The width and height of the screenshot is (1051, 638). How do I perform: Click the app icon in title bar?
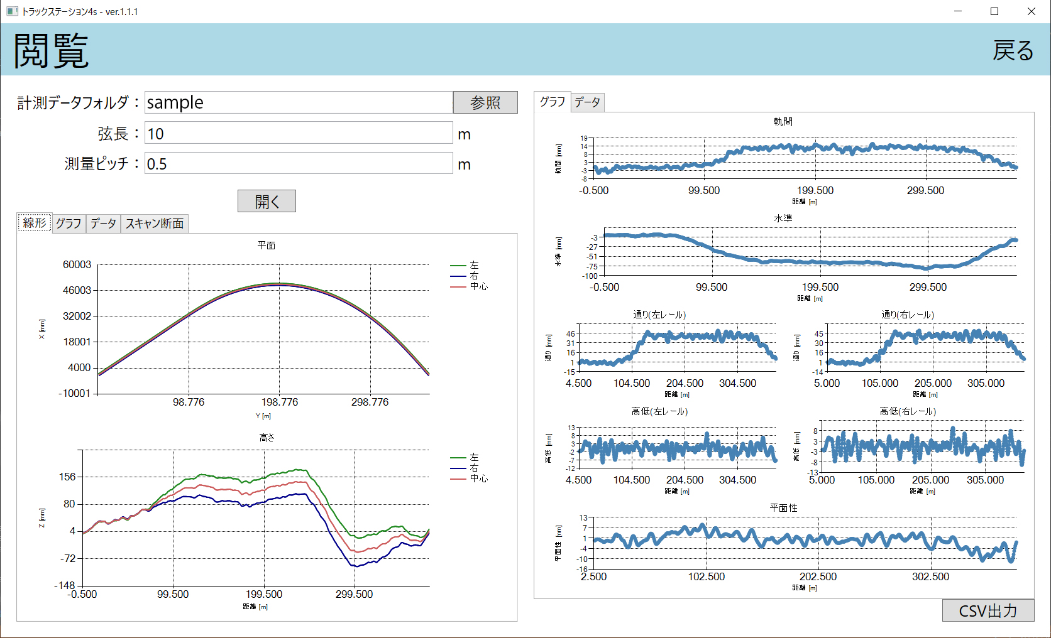[x=12, y=11]
